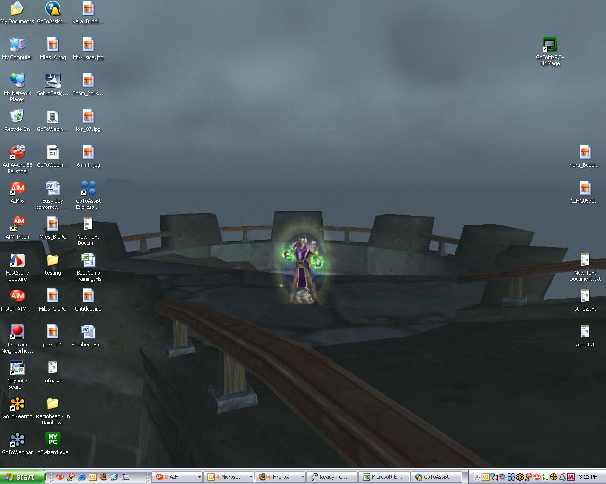The width and height of the screenshot is (606, 484).
Task: Open GoToMyPC - UltiMage shortcut
Action: click(x=550, y=52)
